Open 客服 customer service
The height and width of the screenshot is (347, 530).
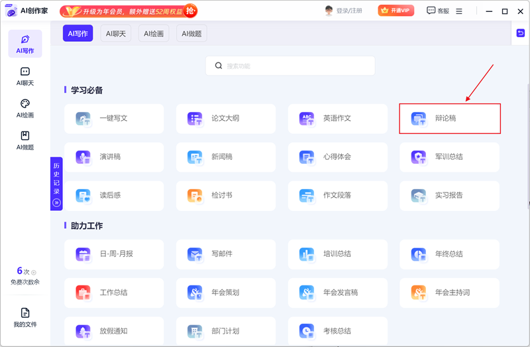point(438,11)
